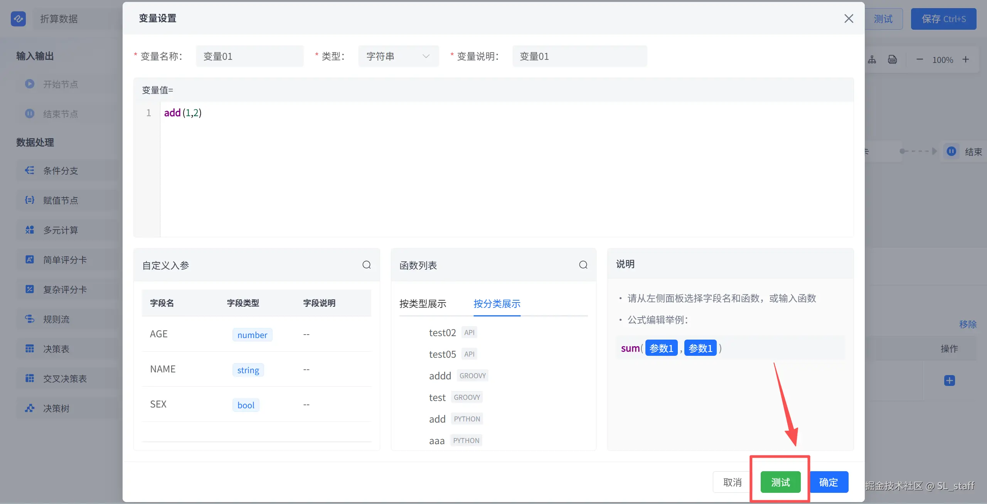Search in the 函数列表 panel
Viewport: 987px width, 504px height.
point(583,265)
